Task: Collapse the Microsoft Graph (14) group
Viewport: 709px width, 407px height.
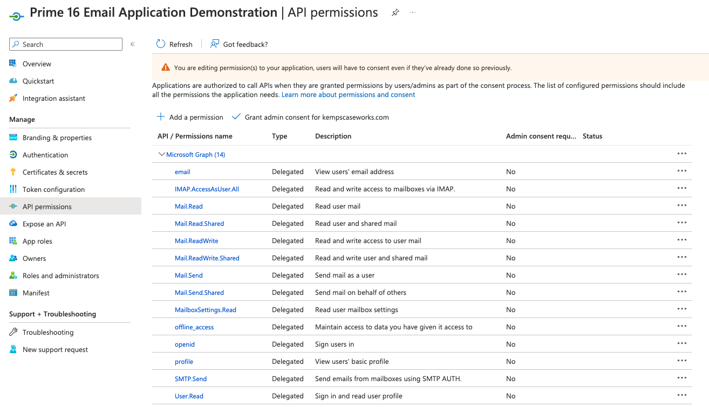Action: click(161, 155)
